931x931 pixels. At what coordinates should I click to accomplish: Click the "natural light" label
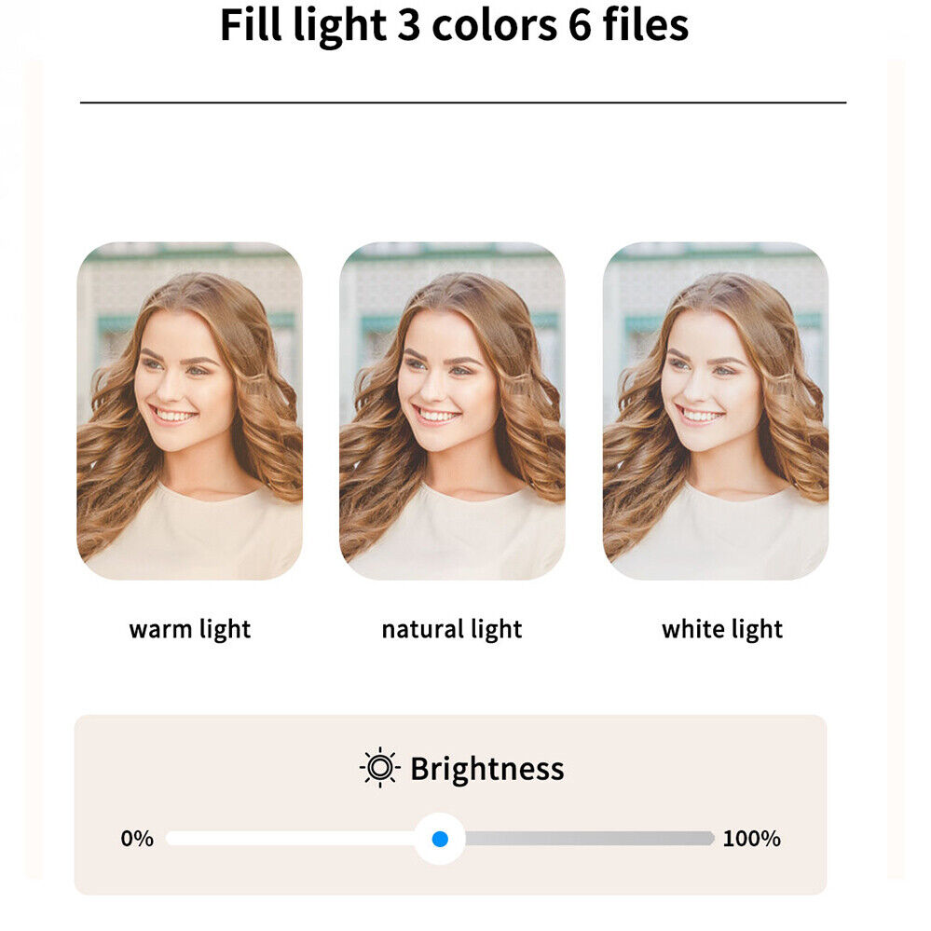tap(452, 629)
